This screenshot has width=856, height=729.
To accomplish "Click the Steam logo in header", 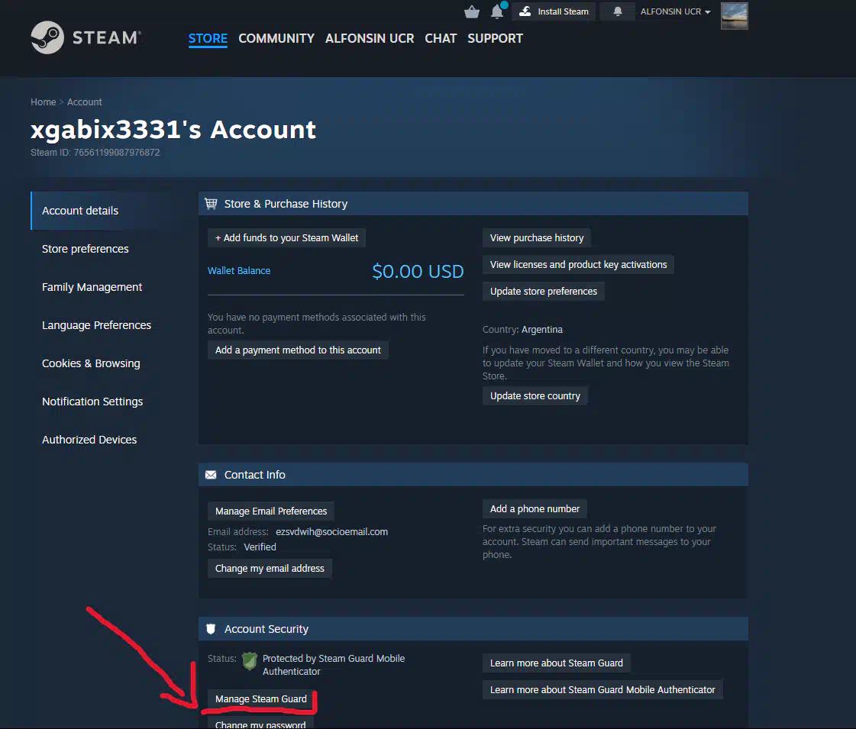I will [x=86, y=37].
